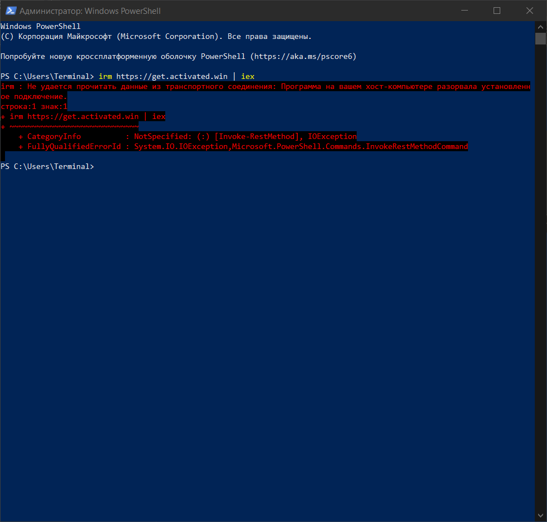Open the PowerShell system menu icon
Image resolution: width=547 pixels, height=522 pixels.
tap(9, 11)
